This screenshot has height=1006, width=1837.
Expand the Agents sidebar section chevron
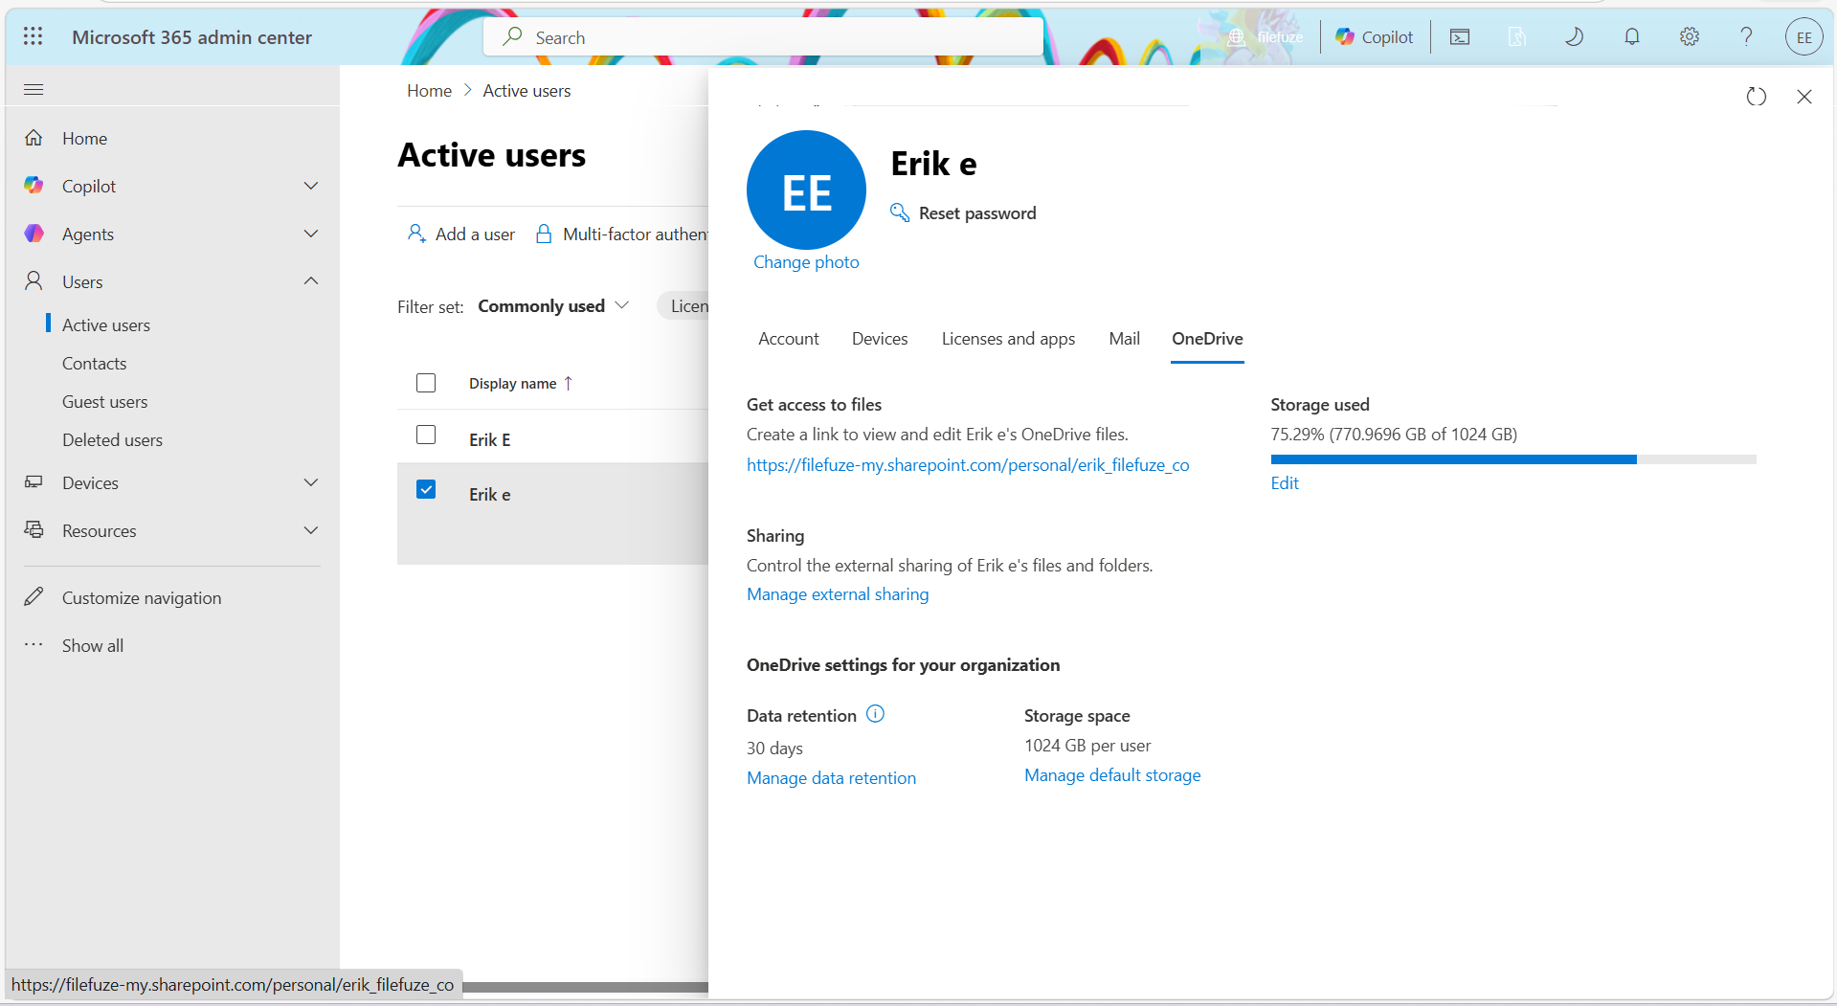click(311, 234)
